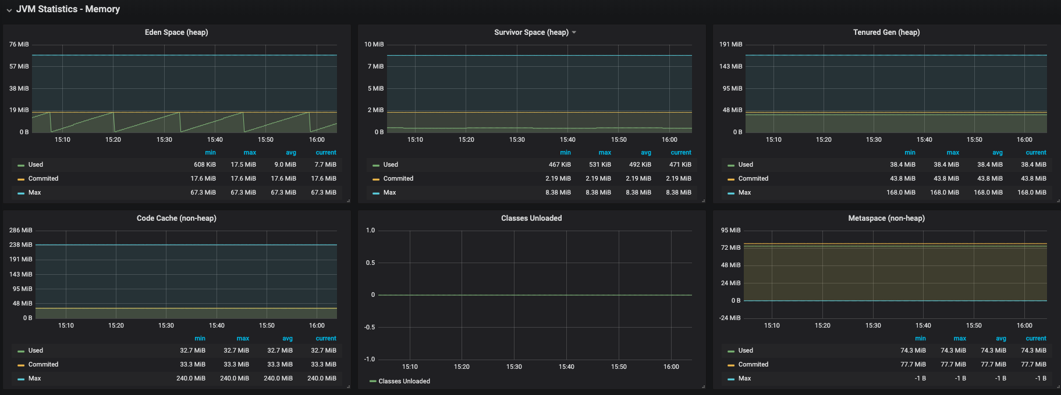This screenshot has width=1061, height=395.
Task: Toggle Max series in Code Cache legend
Action: 34,379
